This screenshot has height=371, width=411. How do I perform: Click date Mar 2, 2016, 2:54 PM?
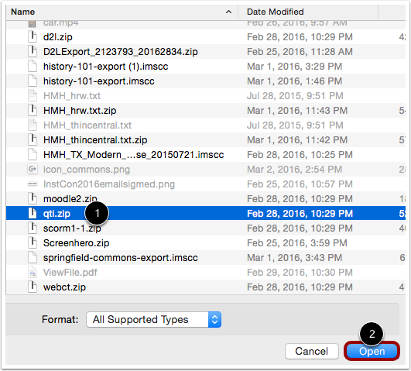(x=294, y=169)
